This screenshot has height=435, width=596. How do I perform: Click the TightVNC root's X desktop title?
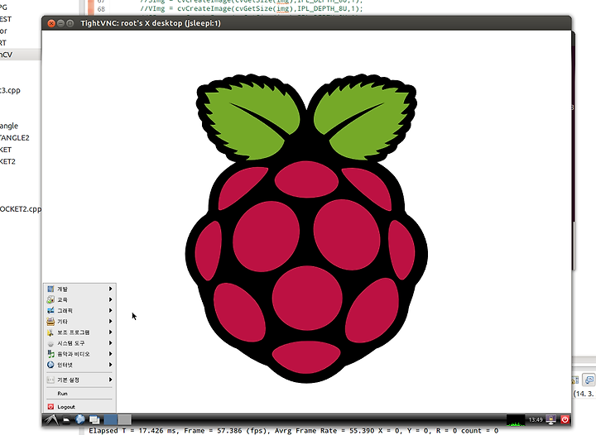pos(151,23)
